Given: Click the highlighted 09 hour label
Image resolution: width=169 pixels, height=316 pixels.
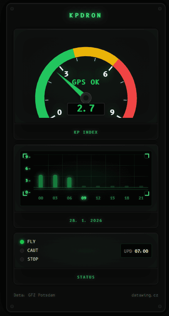Looking at the screenshot, I should (84, 198).
